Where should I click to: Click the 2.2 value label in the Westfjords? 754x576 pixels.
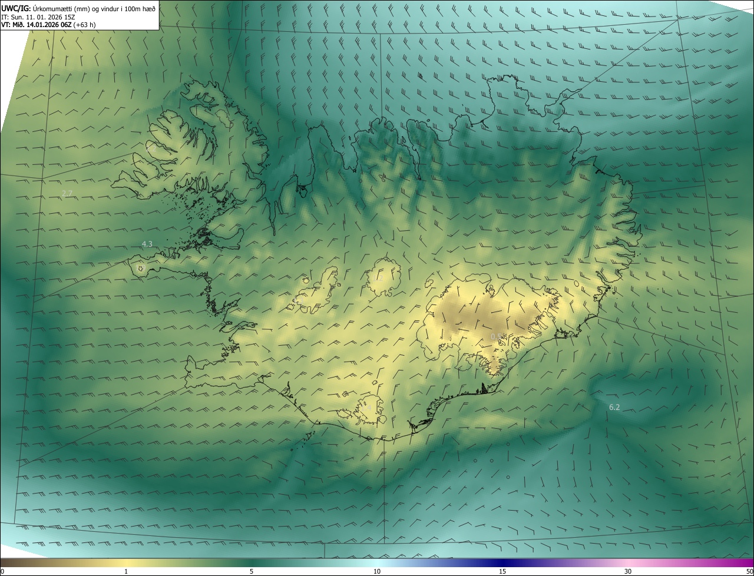point(151,148)
